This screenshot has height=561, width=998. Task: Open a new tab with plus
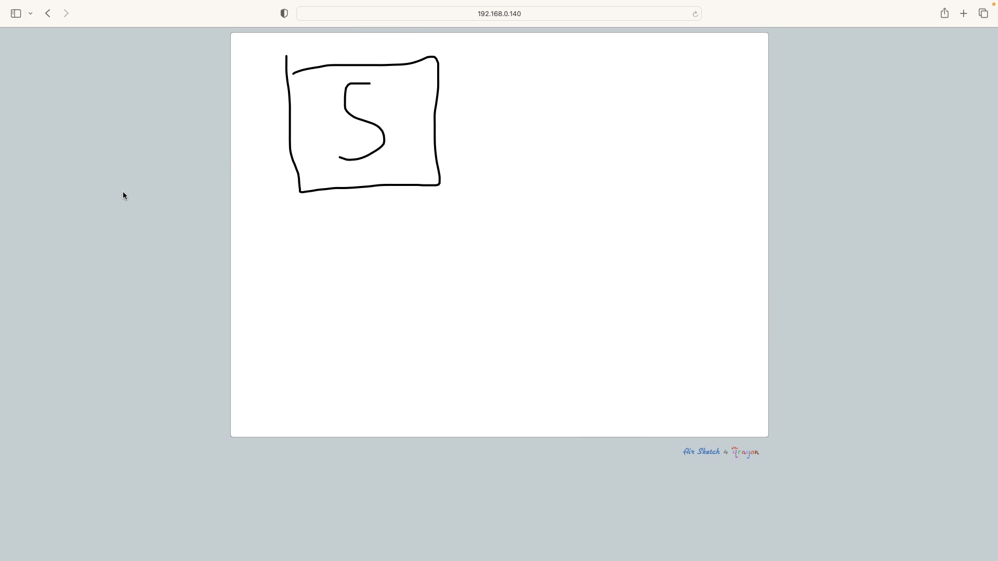coord(964,14)
